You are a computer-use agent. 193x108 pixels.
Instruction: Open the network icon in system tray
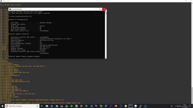click(178, 106)
